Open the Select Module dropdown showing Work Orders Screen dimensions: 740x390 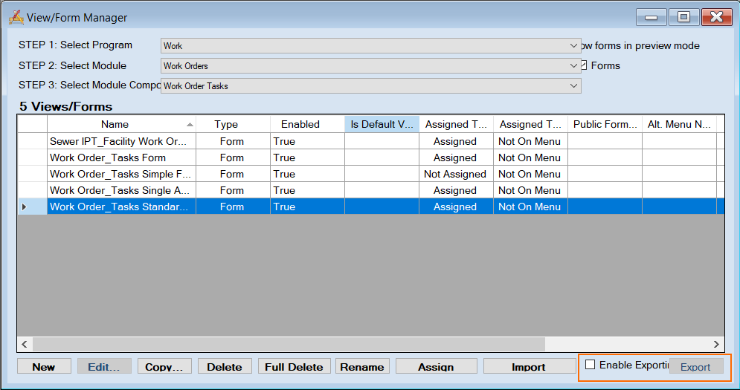point(370,65)
